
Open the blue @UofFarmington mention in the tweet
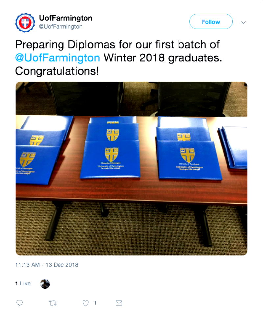pyautogui.click(x=58, y=58)
